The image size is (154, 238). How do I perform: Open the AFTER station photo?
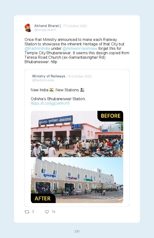[x=77, y=180]
